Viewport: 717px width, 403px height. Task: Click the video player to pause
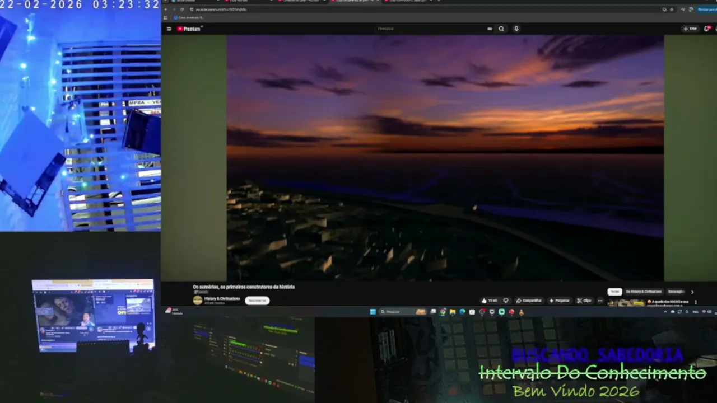pyautogui.click(x=445, y=158)
